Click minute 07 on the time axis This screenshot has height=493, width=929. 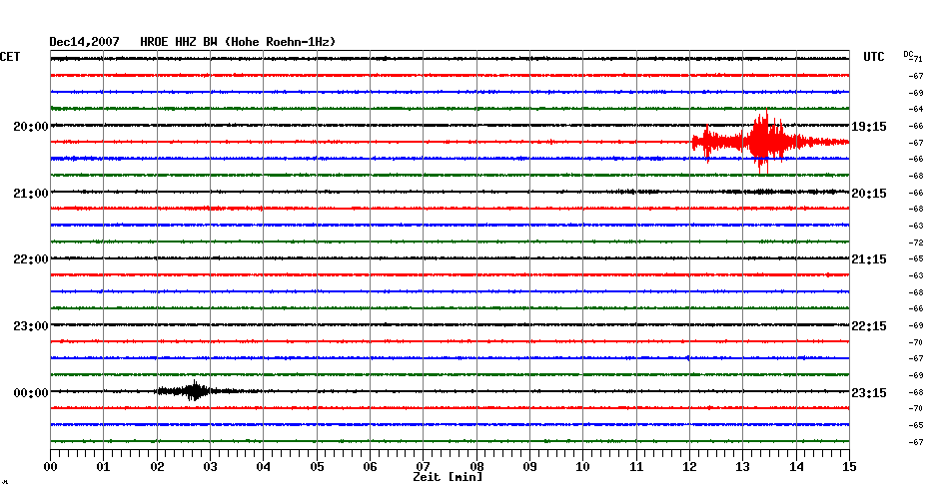tap(423, 466)
